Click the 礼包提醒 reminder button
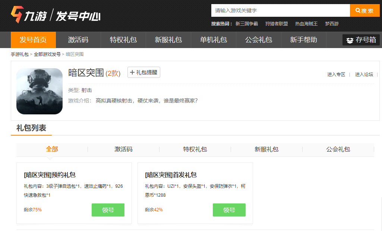382x231 pixels. pos(143,72)
